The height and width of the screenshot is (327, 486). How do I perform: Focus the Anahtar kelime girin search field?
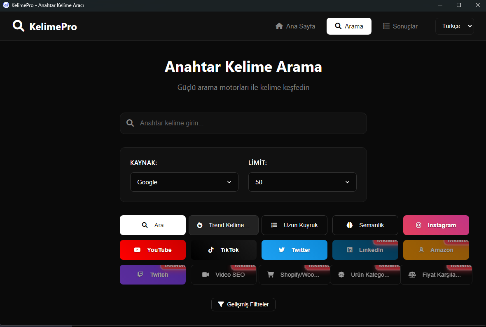(243, 123)
